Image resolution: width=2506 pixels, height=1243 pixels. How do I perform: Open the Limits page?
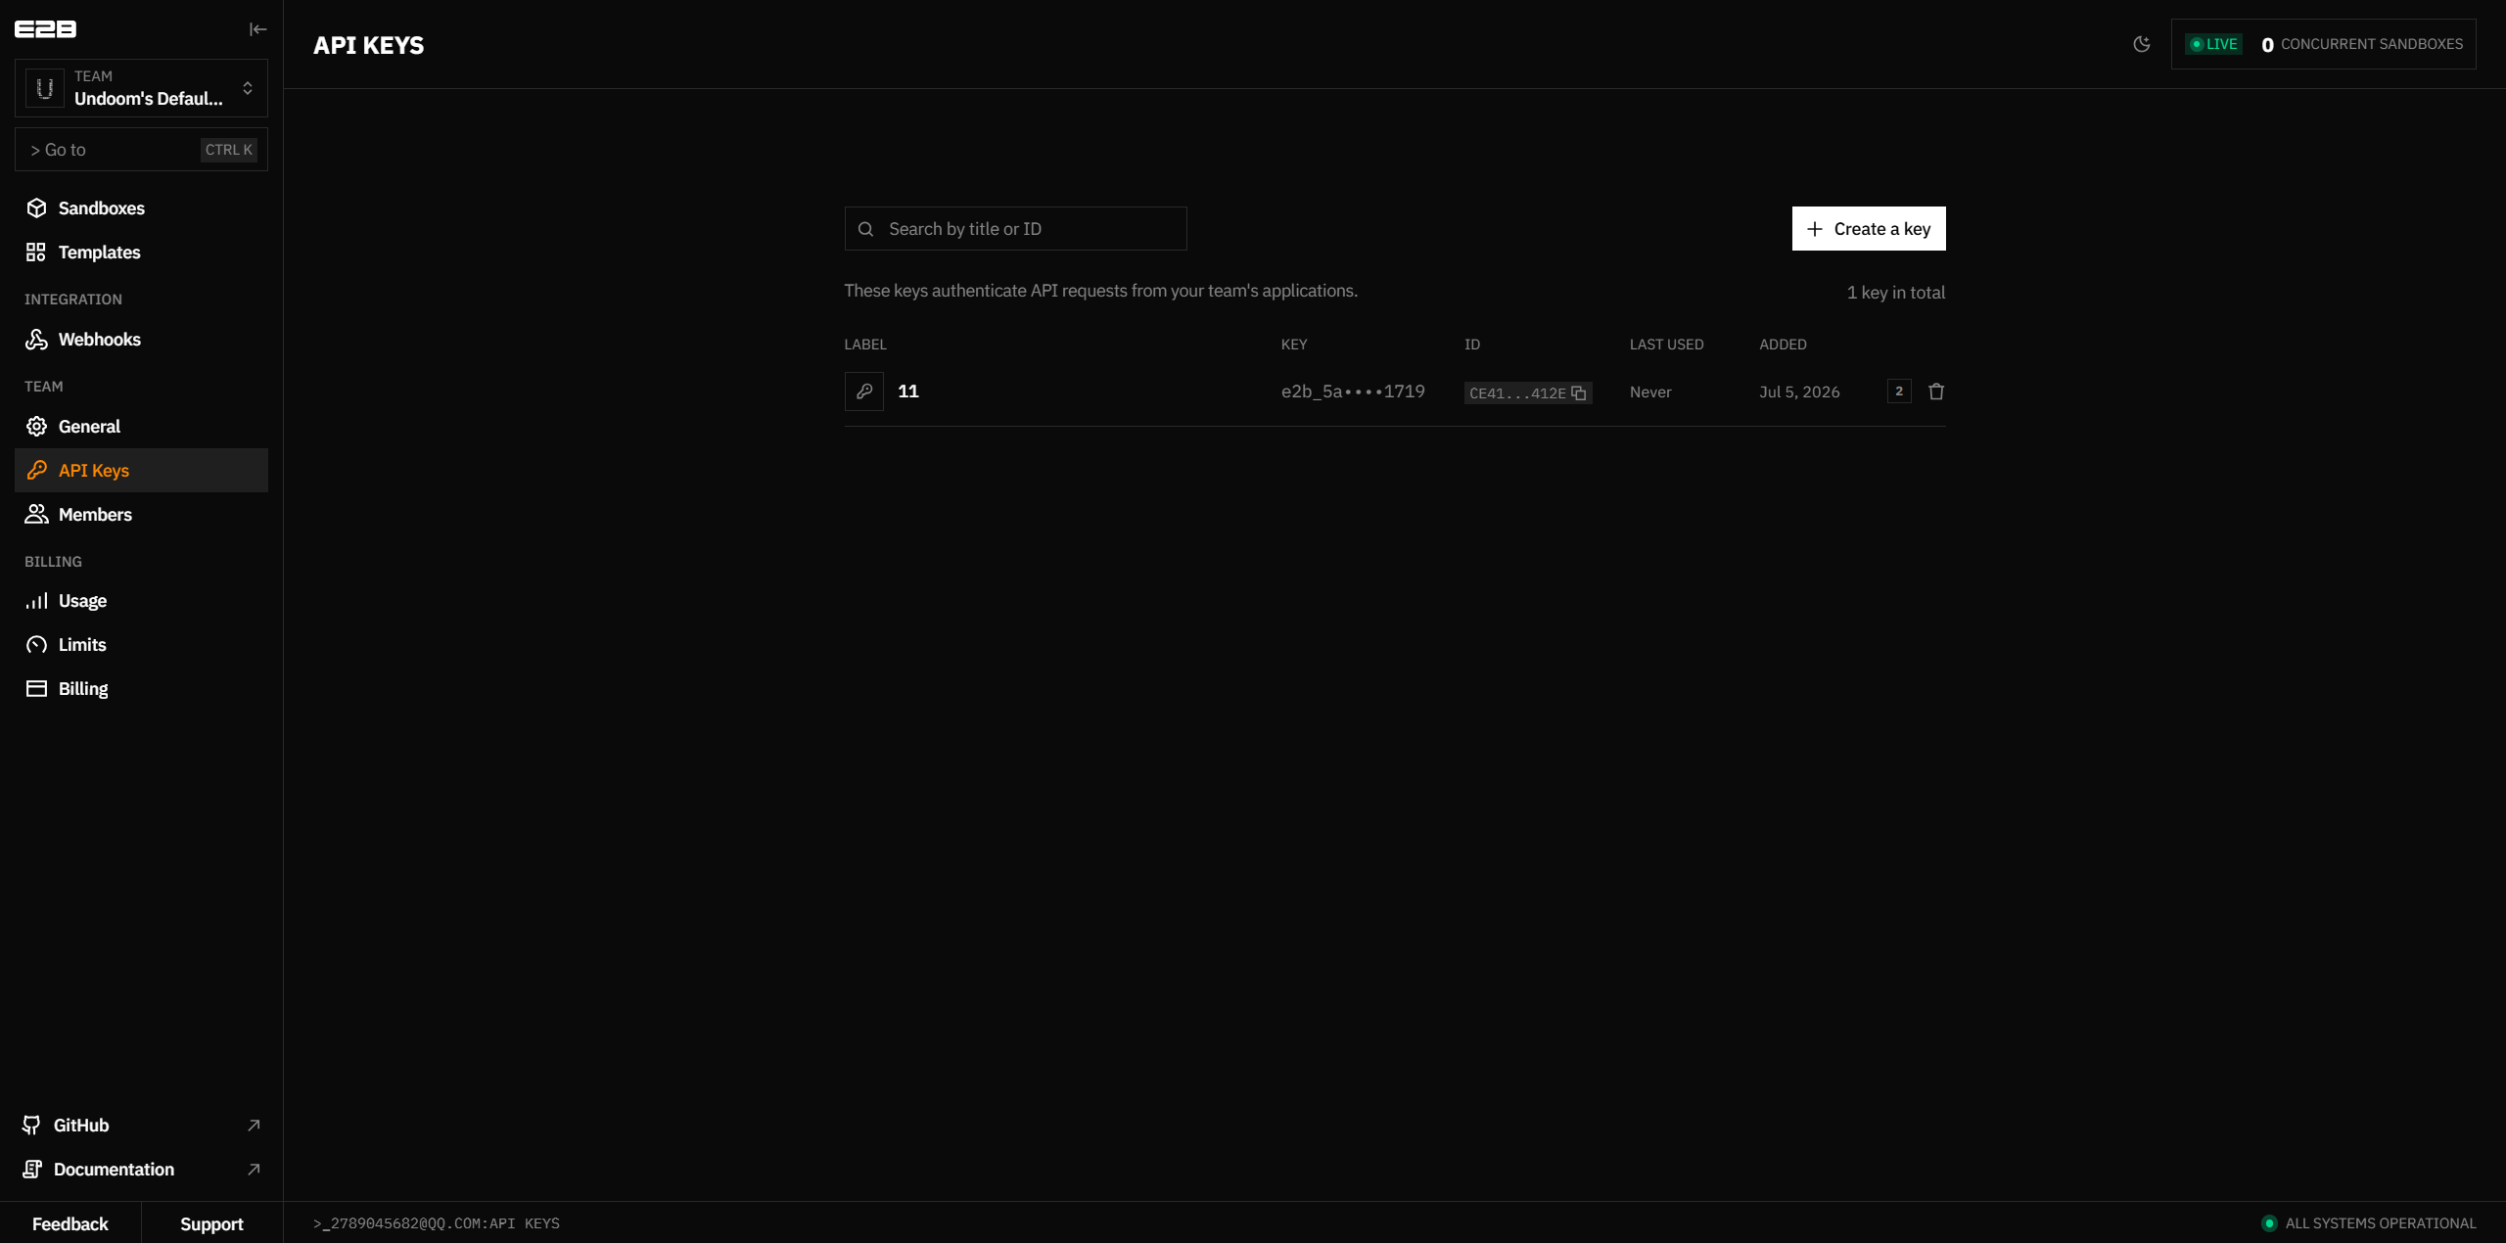click(141, 645)
